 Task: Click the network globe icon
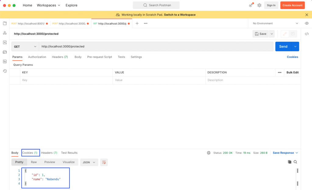[208, 153]
